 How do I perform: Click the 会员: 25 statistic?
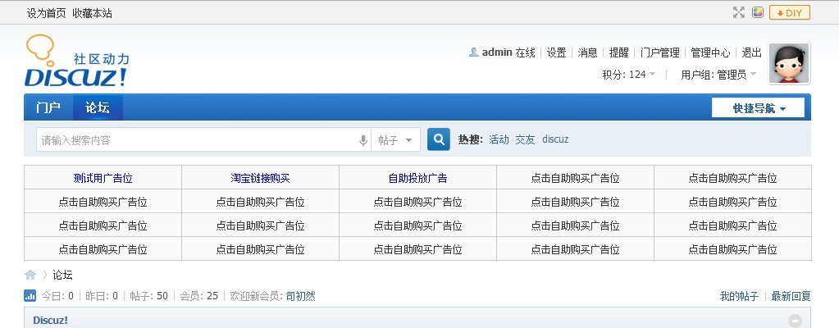[x=199, y=296]
